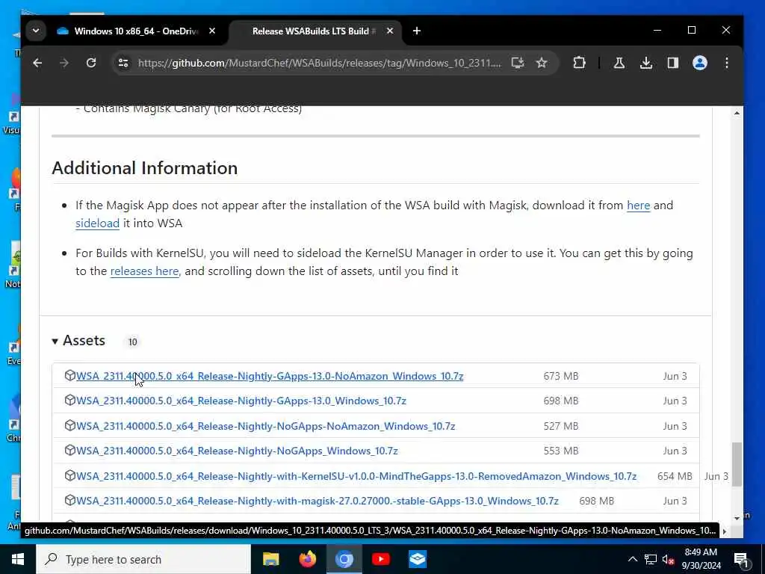Open the Downloads icon in toolbar
Screen dimensions: 765x574
(646, 63)
